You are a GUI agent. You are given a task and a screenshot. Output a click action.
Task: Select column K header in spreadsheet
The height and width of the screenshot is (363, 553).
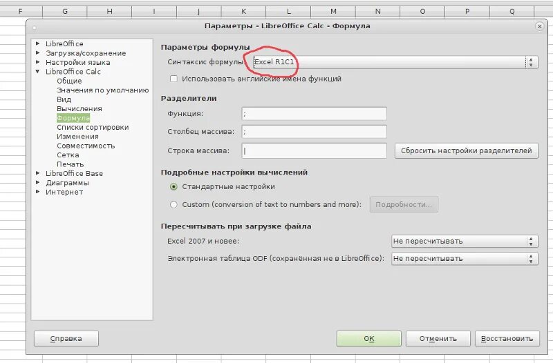(x=244, y=11)
